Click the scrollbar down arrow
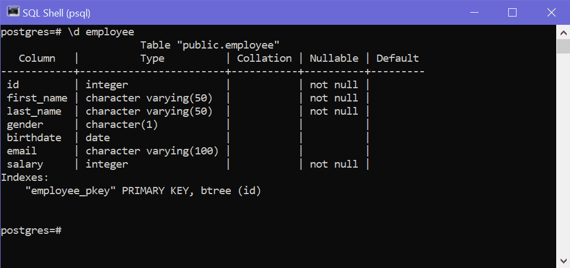The width and height of the screenshot is (570, 268). [x=563, y=261]
